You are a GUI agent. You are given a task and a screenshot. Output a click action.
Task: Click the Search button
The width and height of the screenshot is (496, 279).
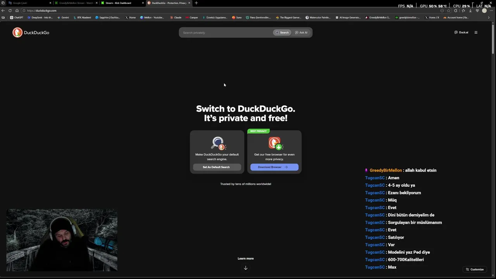tap(282, 33)
